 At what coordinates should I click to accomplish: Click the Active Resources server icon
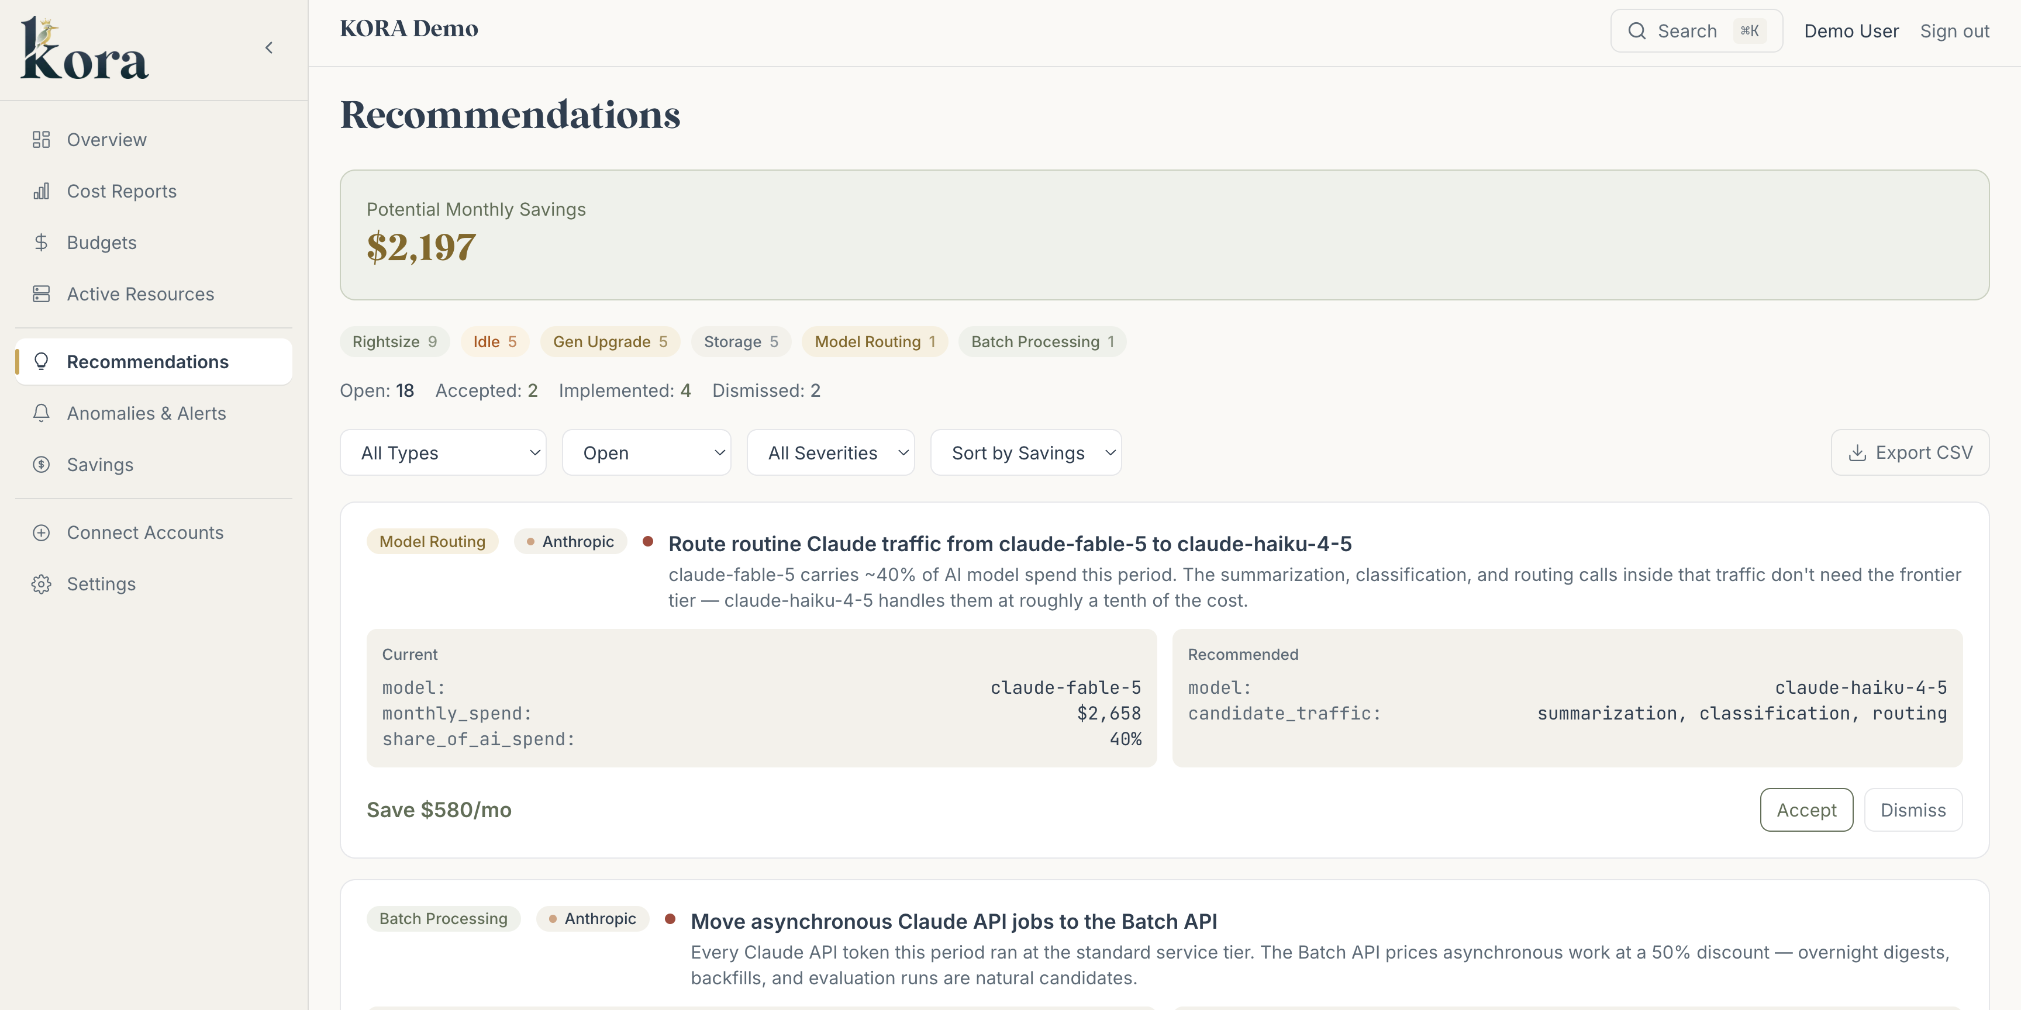(x=41, y=294)
